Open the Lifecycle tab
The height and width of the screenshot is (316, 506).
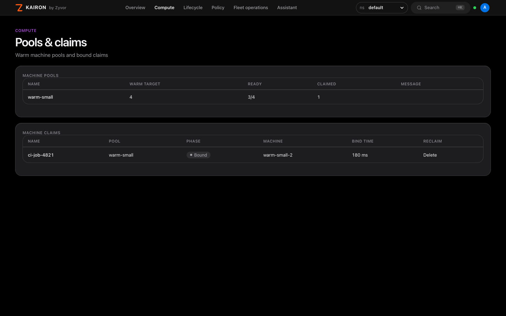pos(193,8)
